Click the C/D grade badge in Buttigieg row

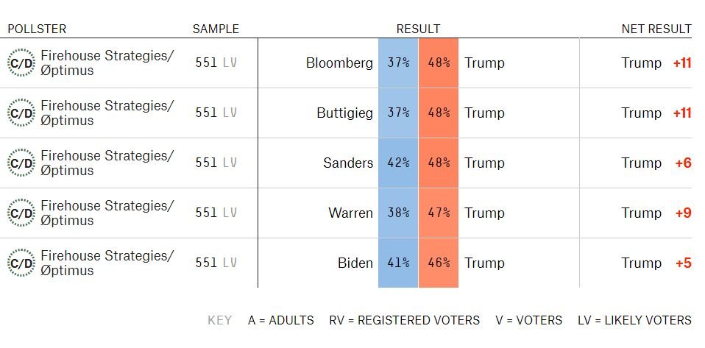coord(21,113)
